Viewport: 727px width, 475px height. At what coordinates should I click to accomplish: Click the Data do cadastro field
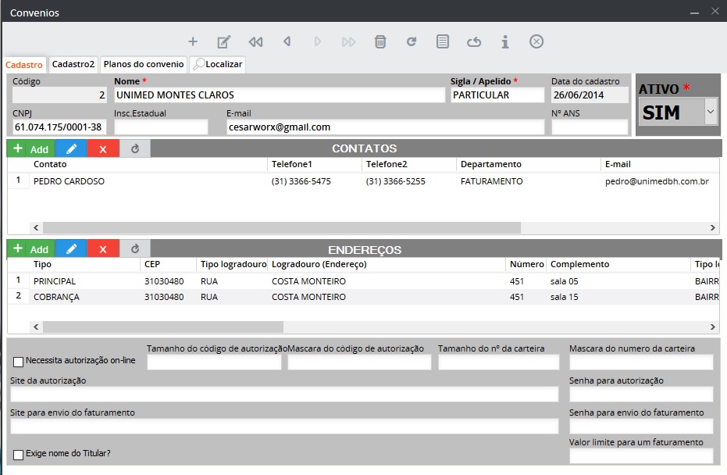pos(590,95)
